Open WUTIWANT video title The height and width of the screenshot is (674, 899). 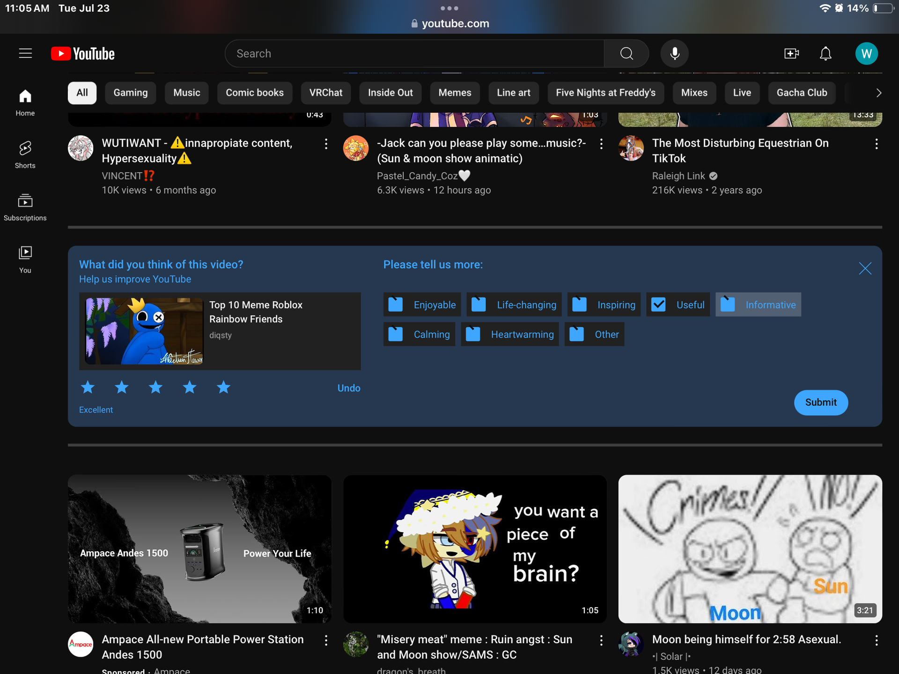pyautogui.click(x=197, y=151)
